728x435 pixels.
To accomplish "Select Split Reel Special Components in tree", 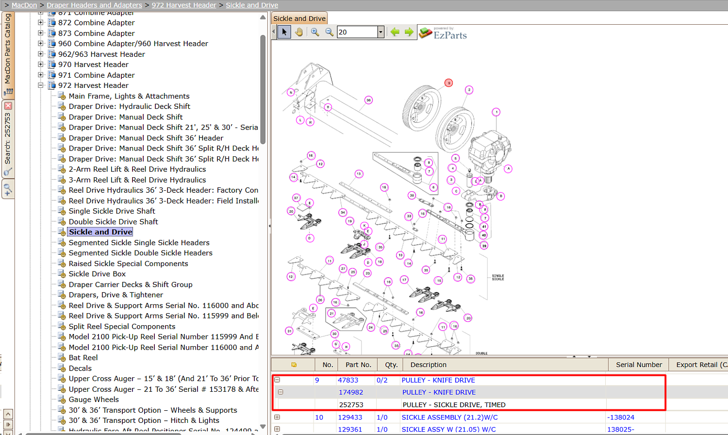I will pos(122,326).
